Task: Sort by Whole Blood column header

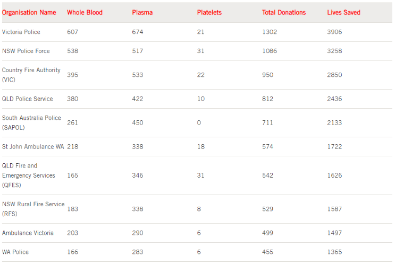Action: click(x=85, y=12)
